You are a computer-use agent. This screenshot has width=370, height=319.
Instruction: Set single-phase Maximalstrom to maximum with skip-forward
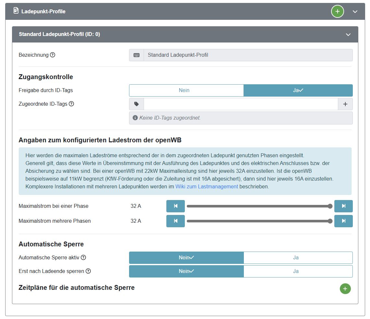pyautogui.click(x=343, y=206)
